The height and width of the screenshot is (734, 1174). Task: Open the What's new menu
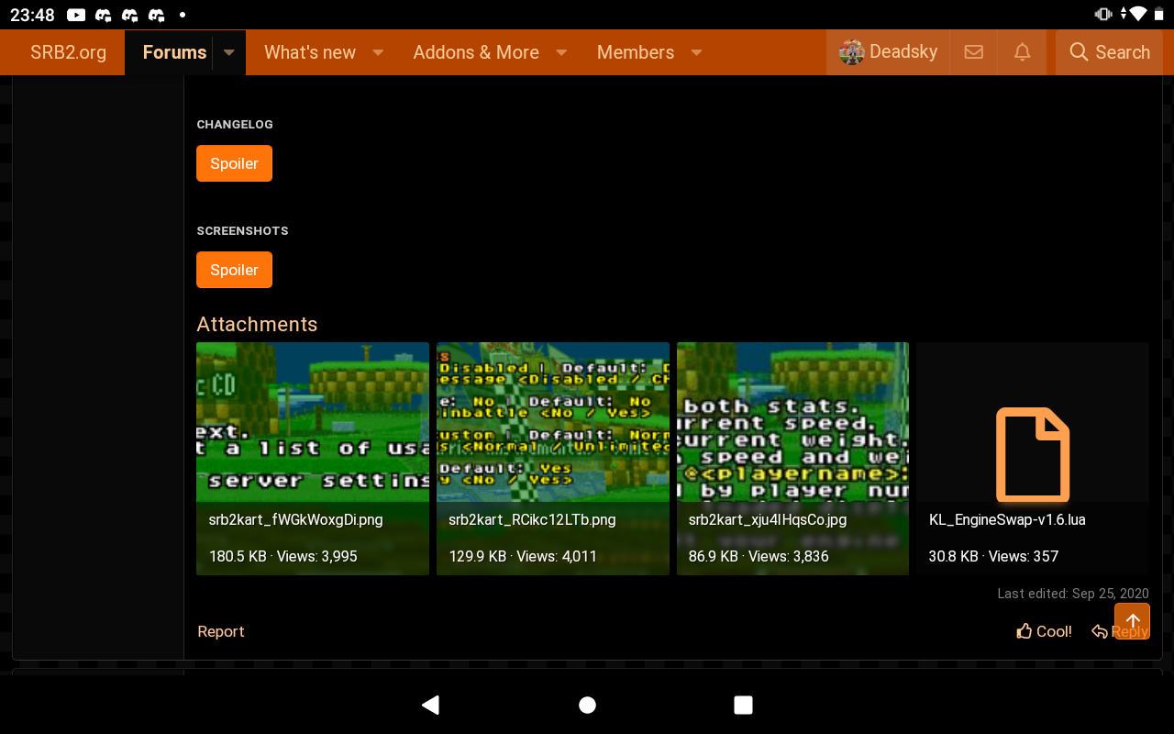tap(309, 52)
